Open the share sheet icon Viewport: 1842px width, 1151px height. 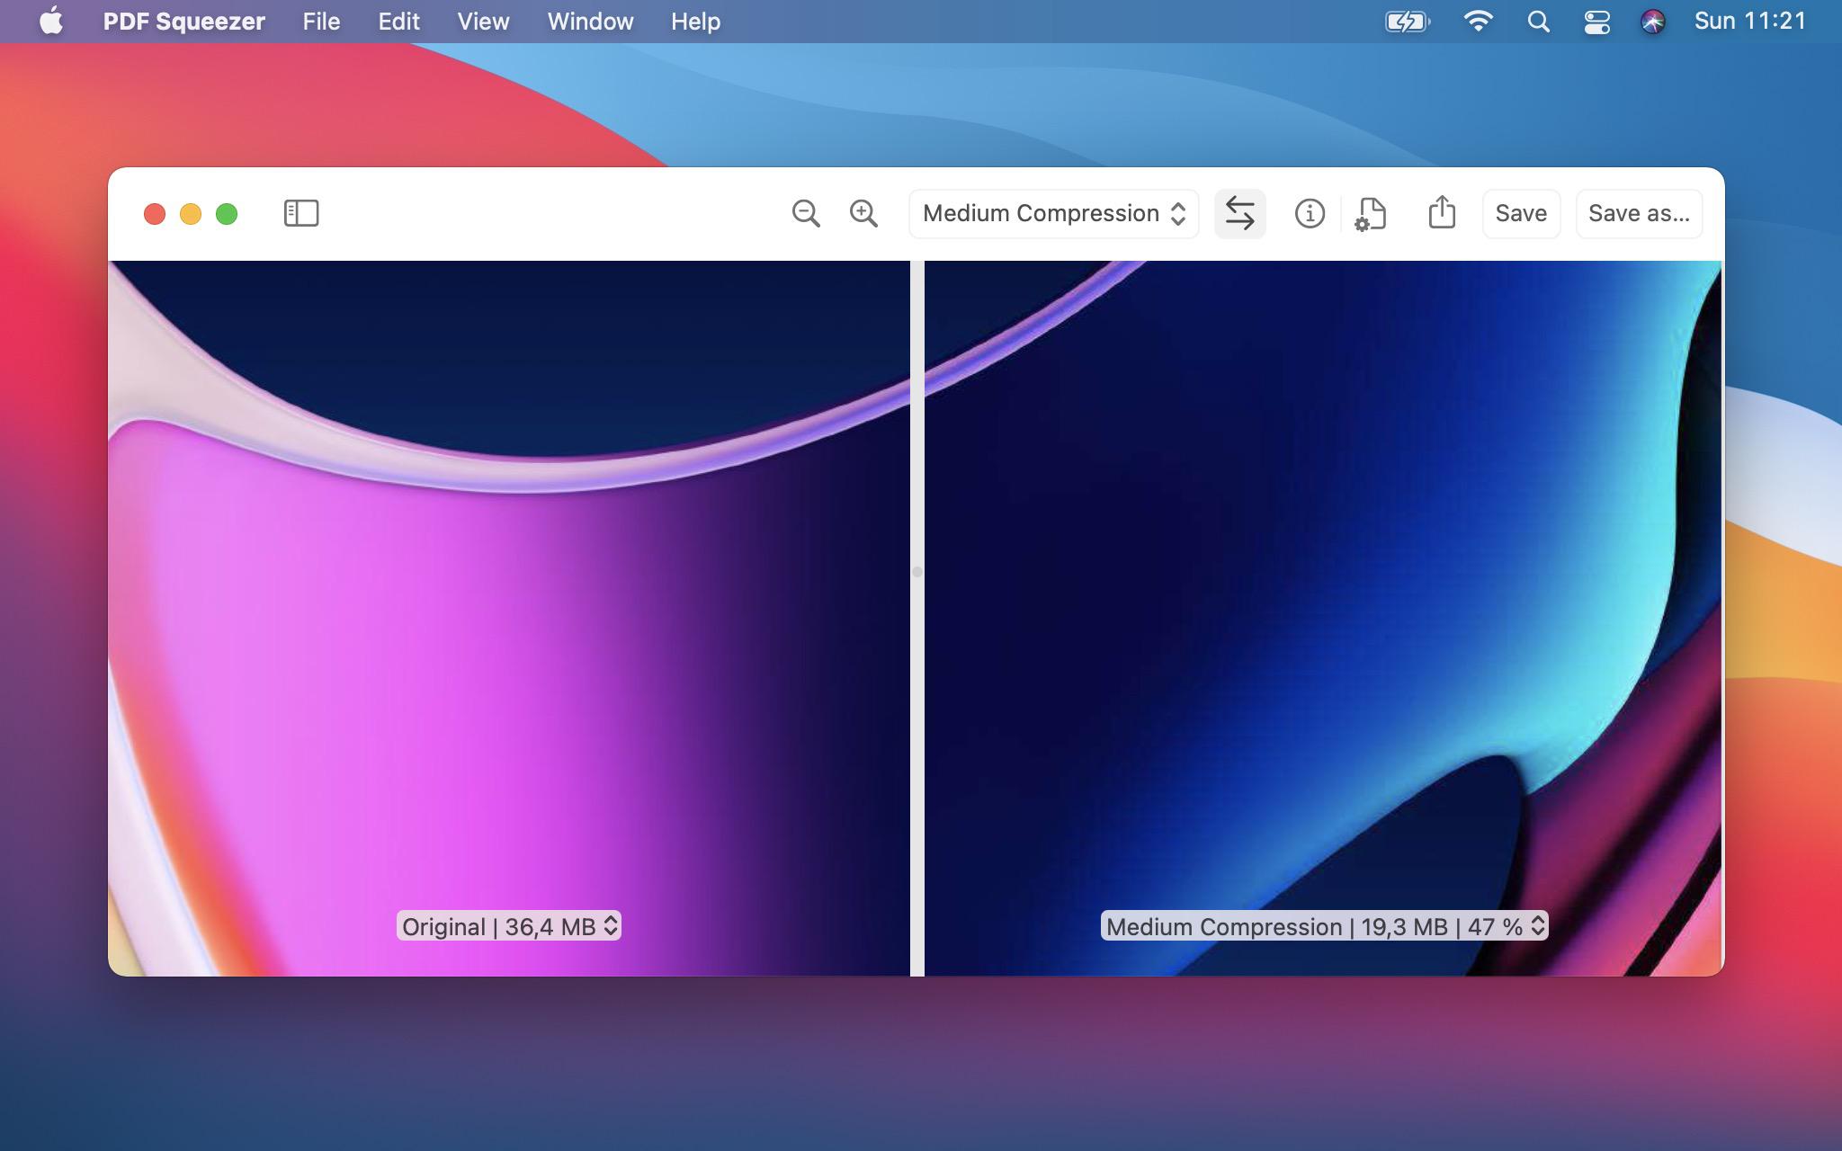(1442, 212)
